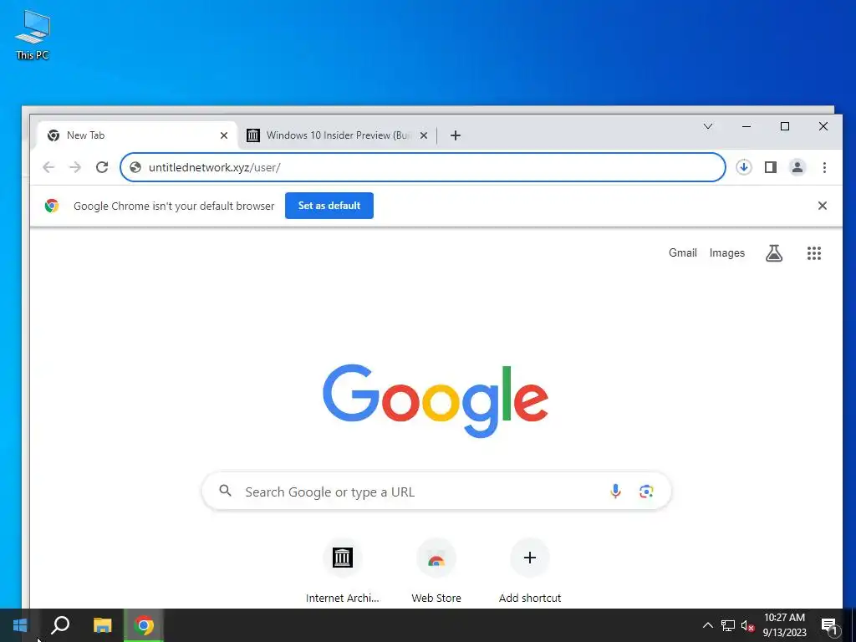The height and width of the screenshot is (642, 856).
Task: Click the Chrome taskbar icon
Action: pyautogui.click(x=144, y=625)
